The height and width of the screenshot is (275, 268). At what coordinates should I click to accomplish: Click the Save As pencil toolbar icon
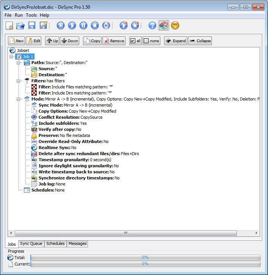[43, 26]
